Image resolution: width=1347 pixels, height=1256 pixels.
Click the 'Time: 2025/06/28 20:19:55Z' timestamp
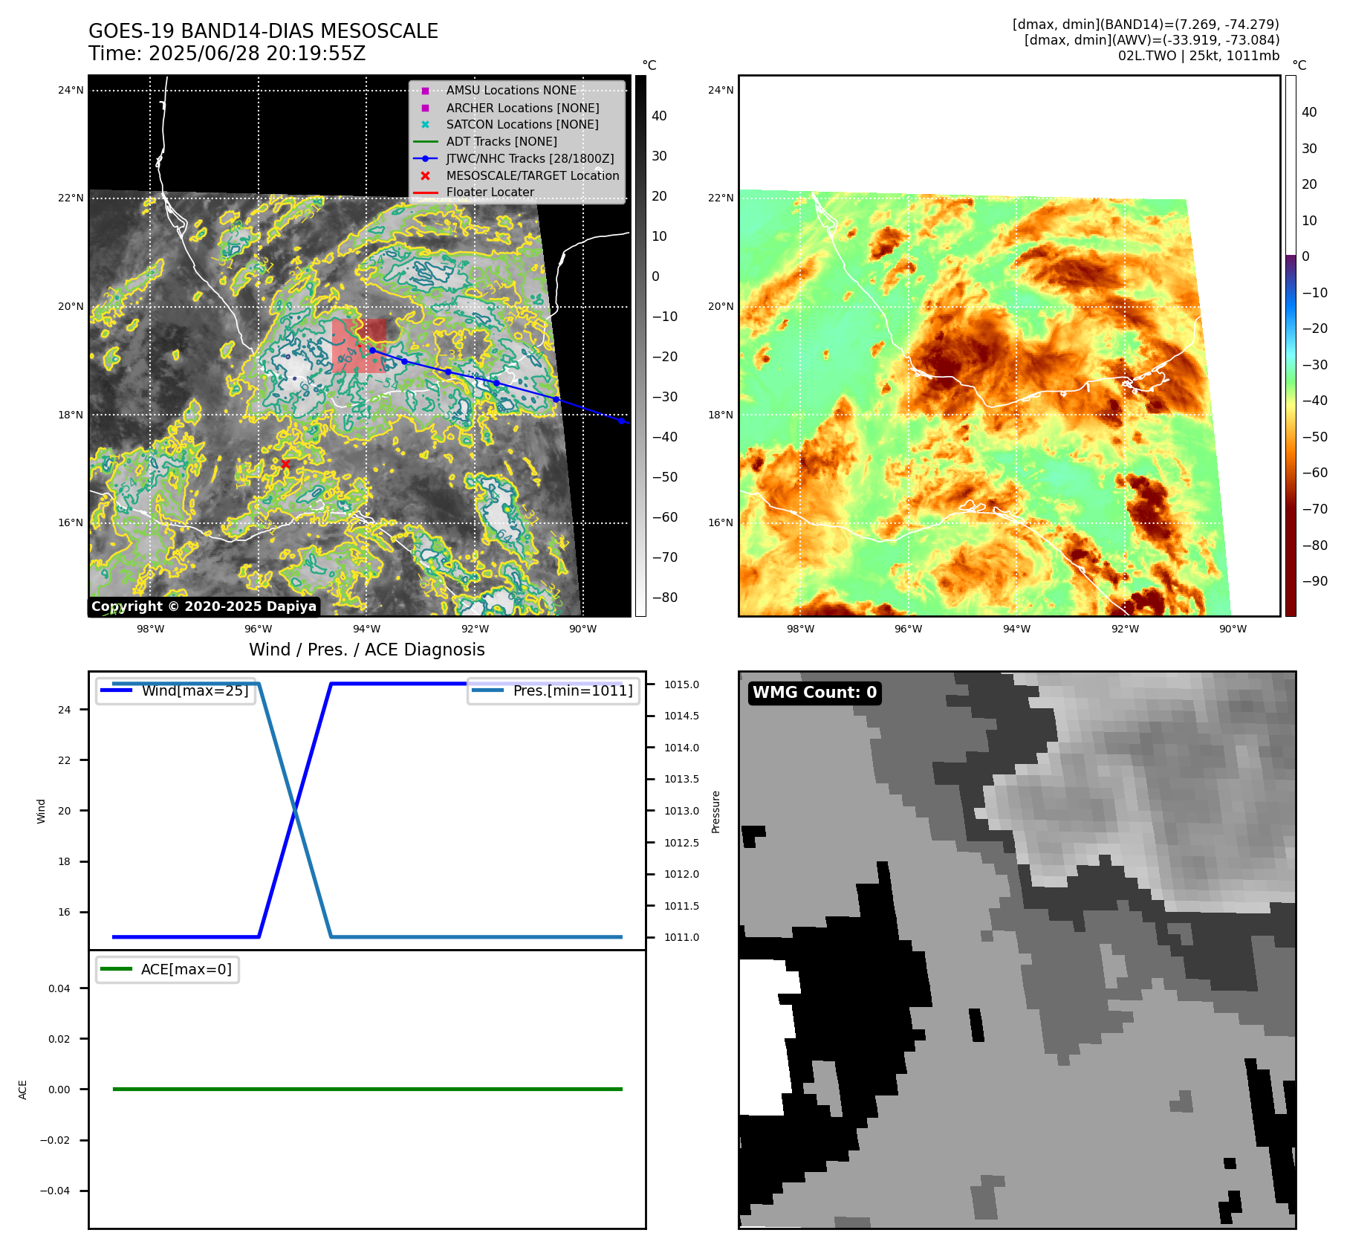(x=227, y=54)
